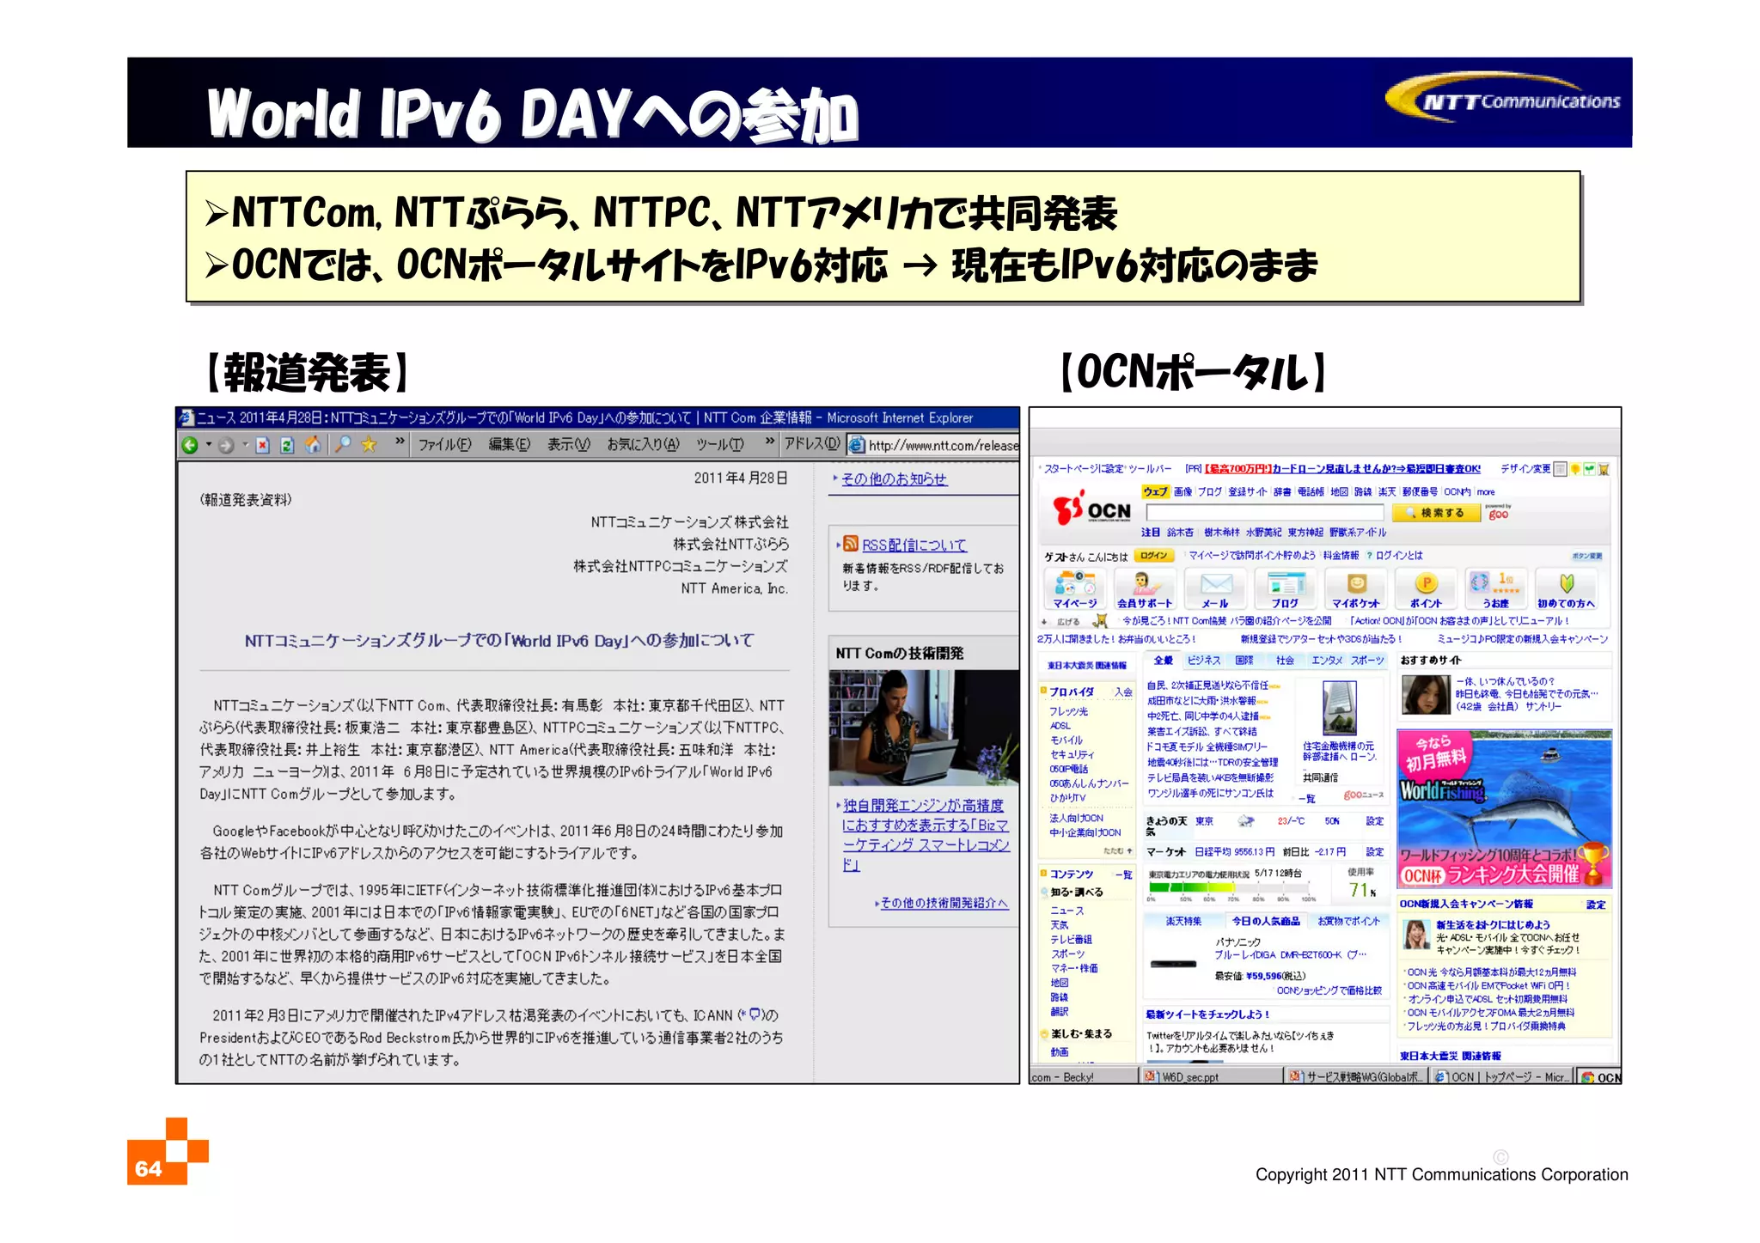Click the Tokyo weather cloud icon
This screenshot has height=1243, width=1760.
click(1245, 821)
